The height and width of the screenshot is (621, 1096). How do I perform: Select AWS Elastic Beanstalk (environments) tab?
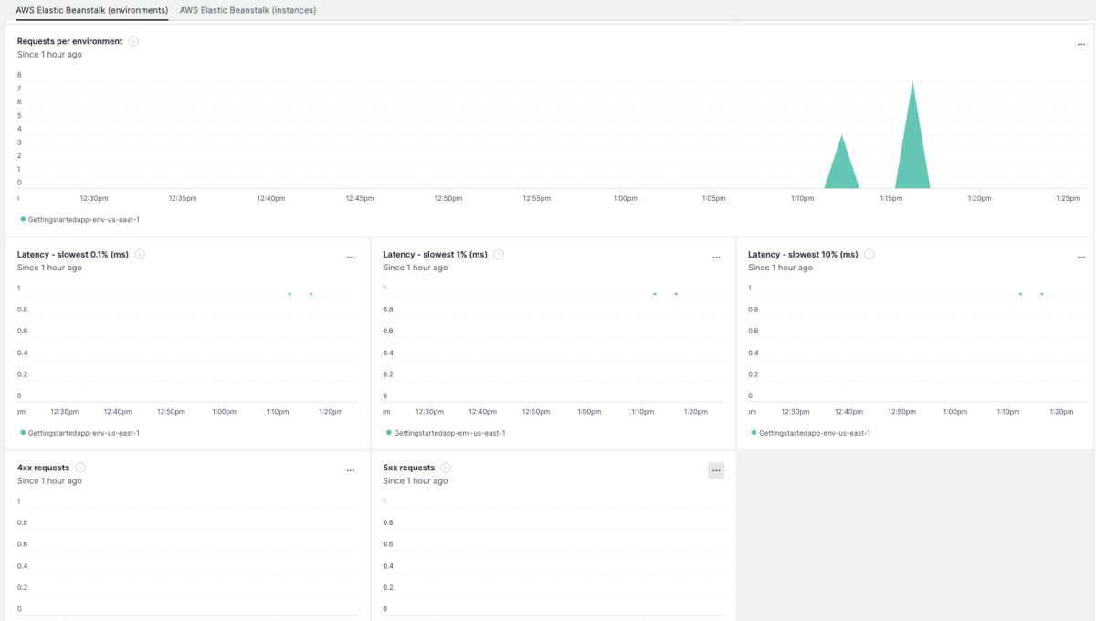(x=91, y=9)
